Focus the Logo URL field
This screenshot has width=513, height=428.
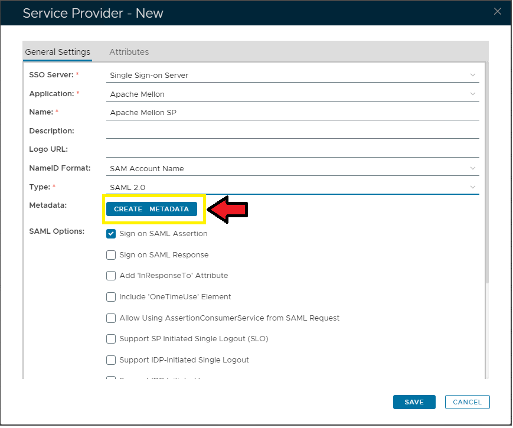[292, 149]
